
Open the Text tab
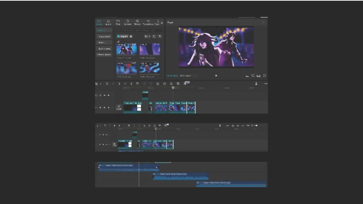(x=118, y=22)
